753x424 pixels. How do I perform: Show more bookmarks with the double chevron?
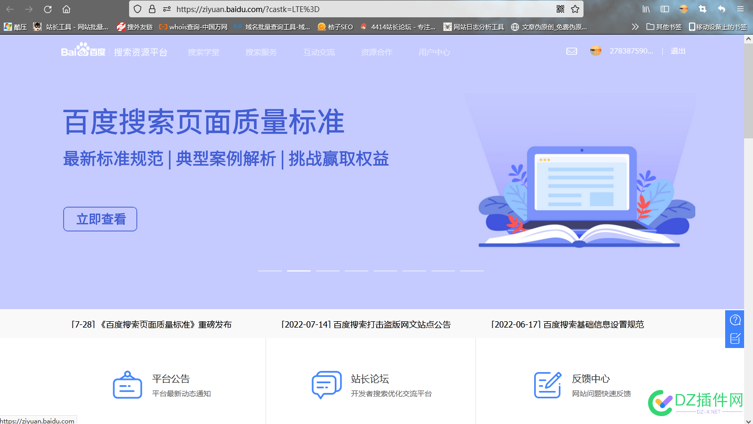click(635, 27)
